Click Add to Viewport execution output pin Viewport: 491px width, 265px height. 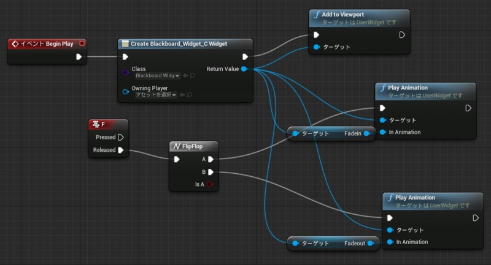point(402,35)
